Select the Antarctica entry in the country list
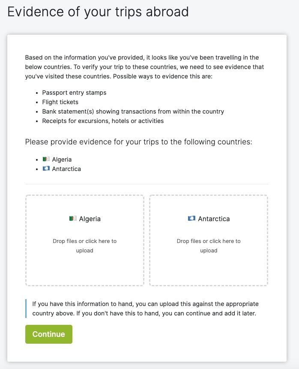This screenshot has width=299, height=369. tap(62, 169)
